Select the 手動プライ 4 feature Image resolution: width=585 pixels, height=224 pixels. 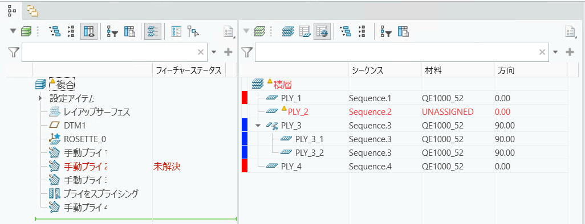86,208
